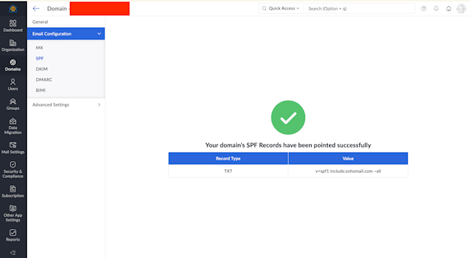Open the Quick Access dropdown
Screen dimensions: 470x258
pos(281,8)
